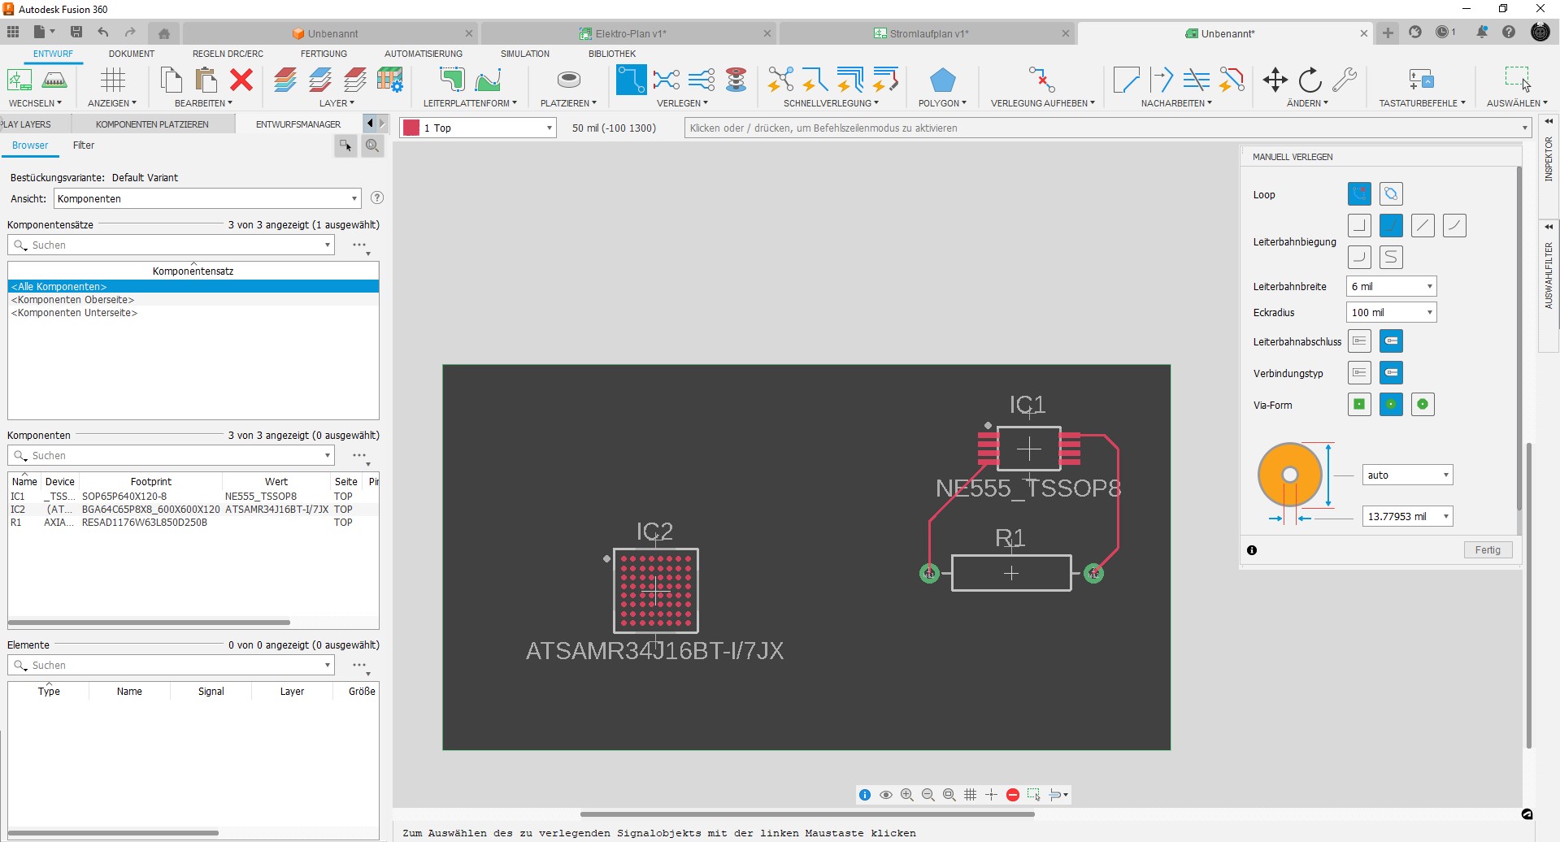Open the 3D PCB view chip icon
Viewport: 1560px width, 842px height.
tap(54, 80)
